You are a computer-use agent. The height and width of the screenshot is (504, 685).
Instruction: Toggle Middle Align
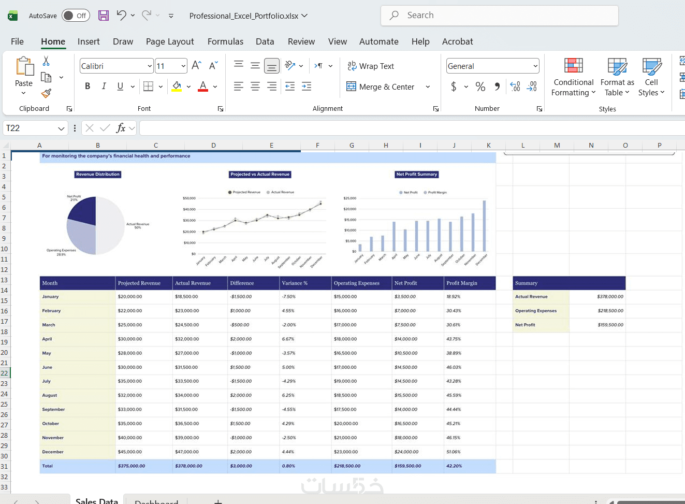(x=255, y=65)
